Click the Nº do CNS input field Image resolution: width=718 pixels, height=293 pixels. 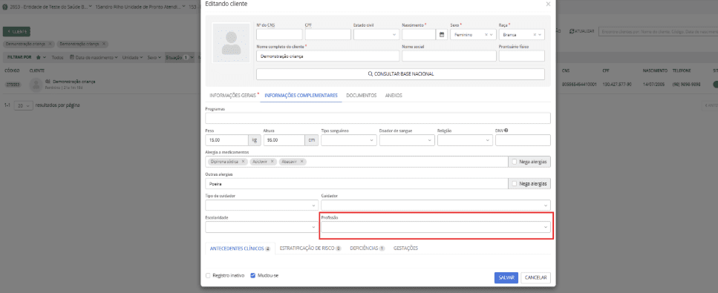point(279,34)
